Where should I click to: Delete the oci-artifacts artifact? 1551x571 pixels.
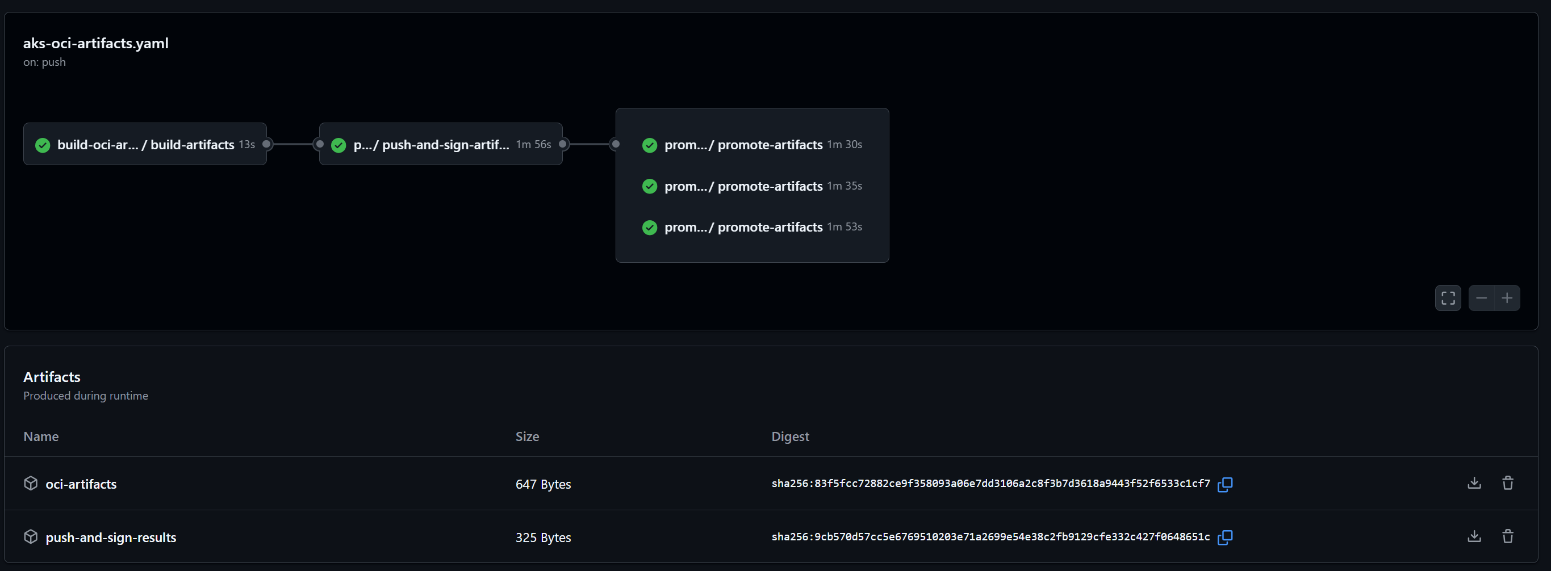click(1508, 482)
